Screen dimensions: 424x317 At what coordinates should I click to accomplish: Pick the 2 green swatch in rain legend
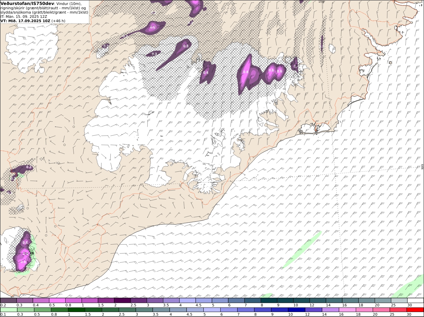pyautogui.click(x=110, y=310)
